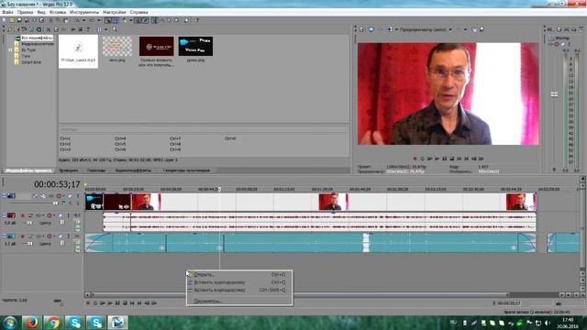Click the What's This help icon
Image resolution: width=587 pixels, height=330 pixels.
pos(196,20)
